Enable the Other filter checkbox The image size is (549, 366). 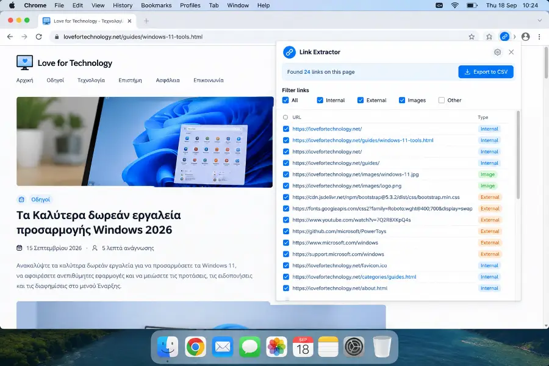pos(442,100)
